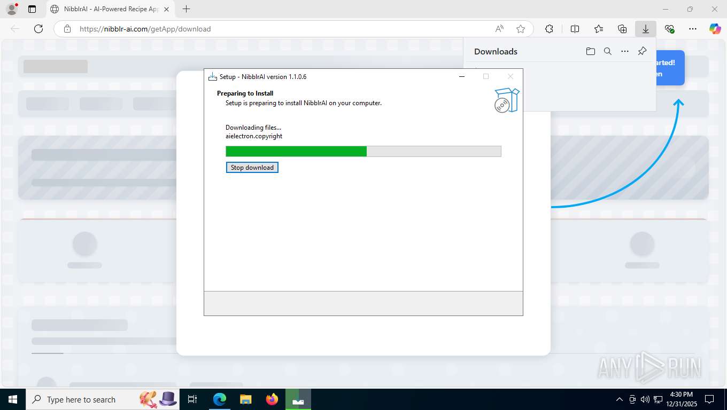This screenshot has height=410, width=727.
Task: Open the network tray icon
Action: pos(658,399)
